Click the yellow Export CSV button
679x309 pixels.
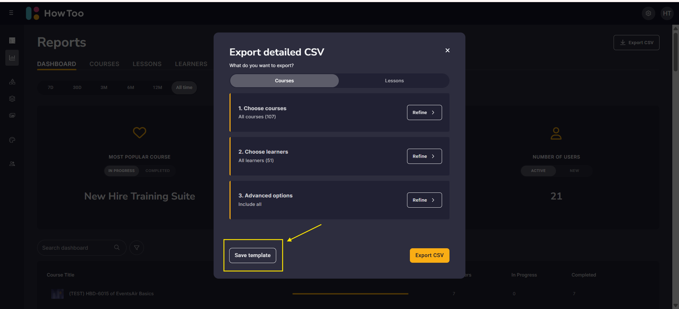[429, 255]
